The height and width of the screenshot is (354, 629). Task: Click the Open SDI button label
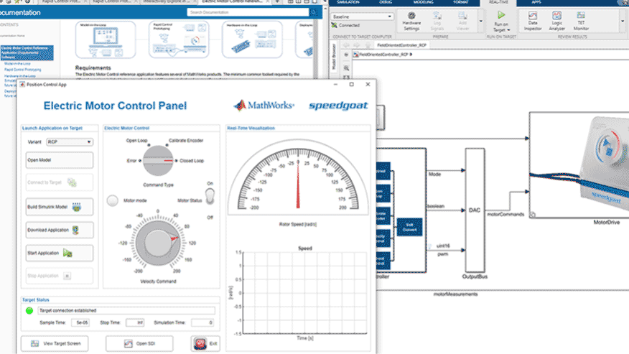[x=145, y=343]
